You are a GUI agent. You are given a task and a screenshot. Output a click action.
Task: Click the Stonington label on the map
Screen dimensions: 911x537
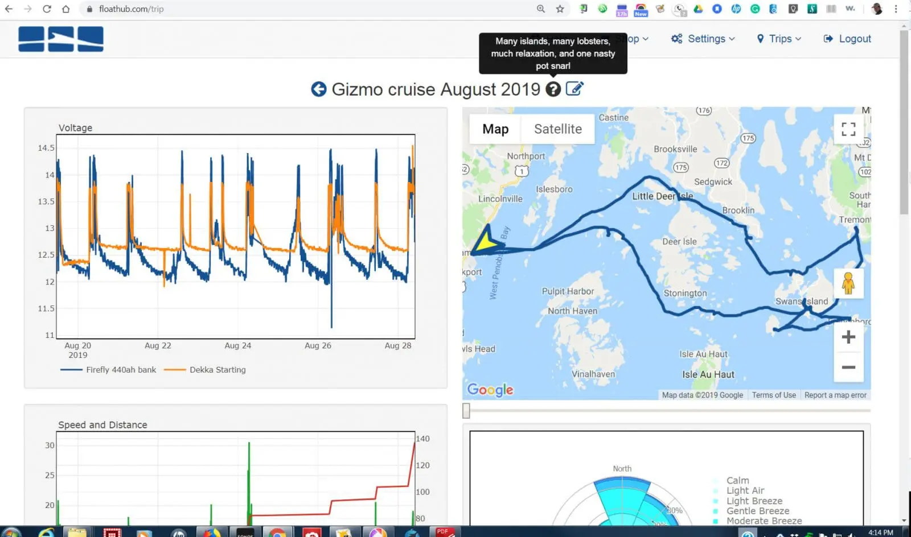685,294
